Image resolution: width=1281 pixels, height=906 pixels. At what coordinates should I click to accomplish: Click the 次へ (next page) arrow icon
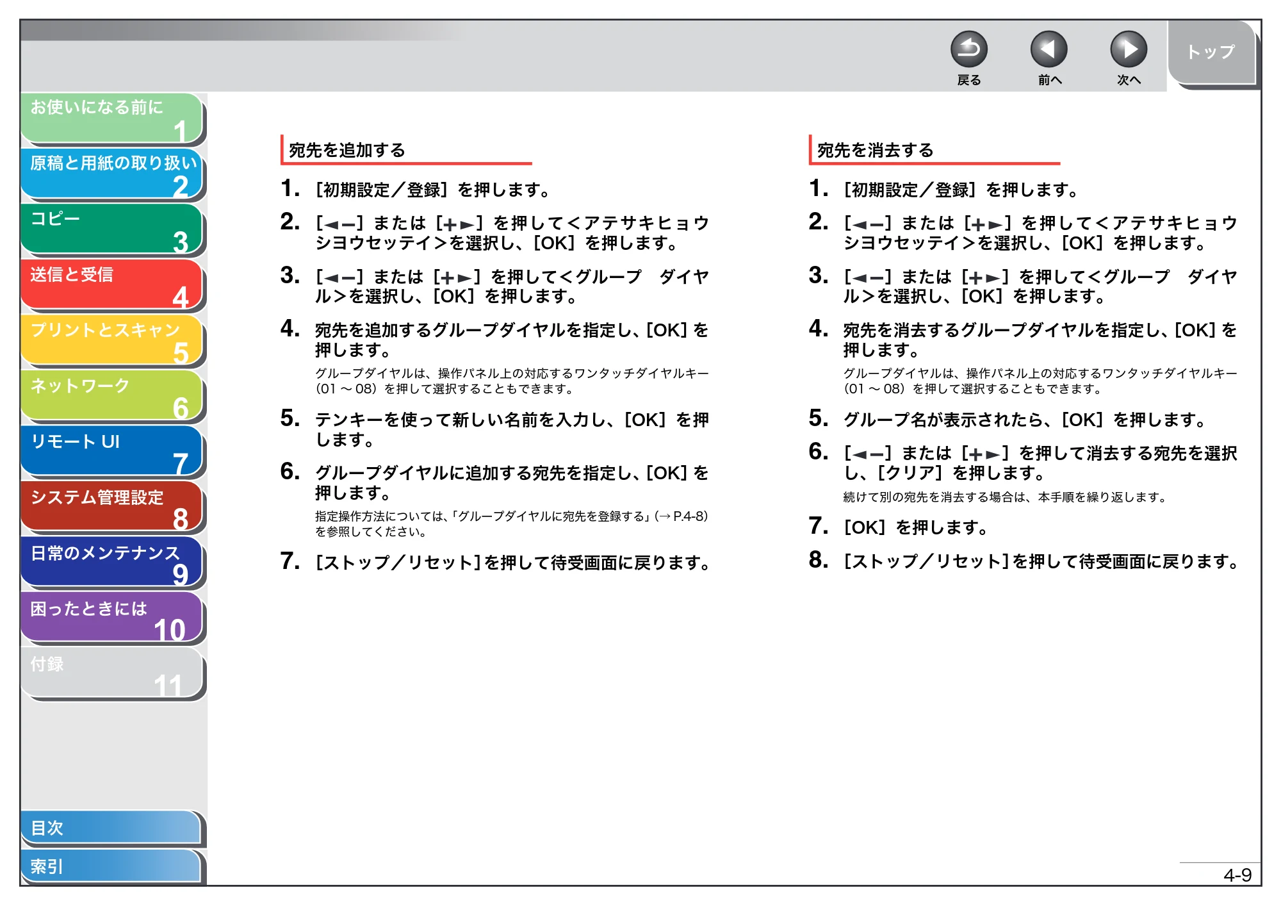coord(1129,49)
